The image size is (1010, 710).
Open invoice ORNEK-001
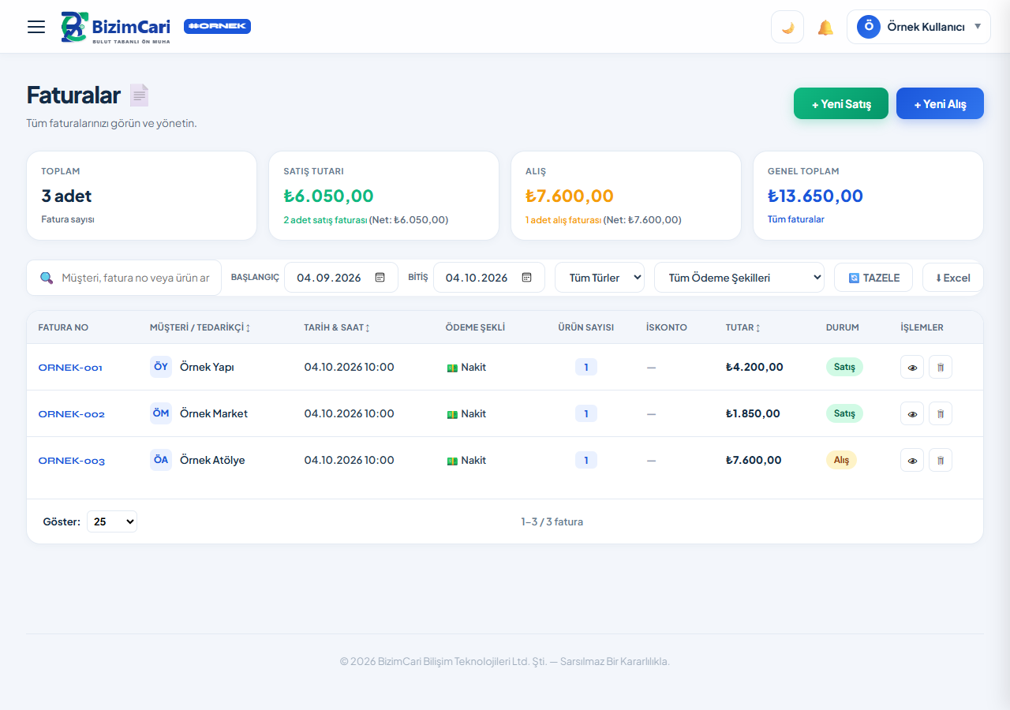tap(70, 368)
